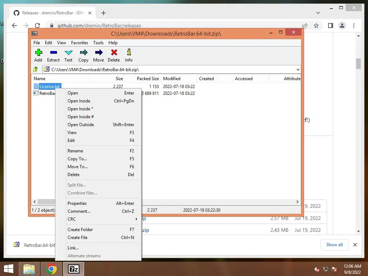The image size is (368, 276).
Task: Click the Chrome forward arrow
Action: [26, 26]
